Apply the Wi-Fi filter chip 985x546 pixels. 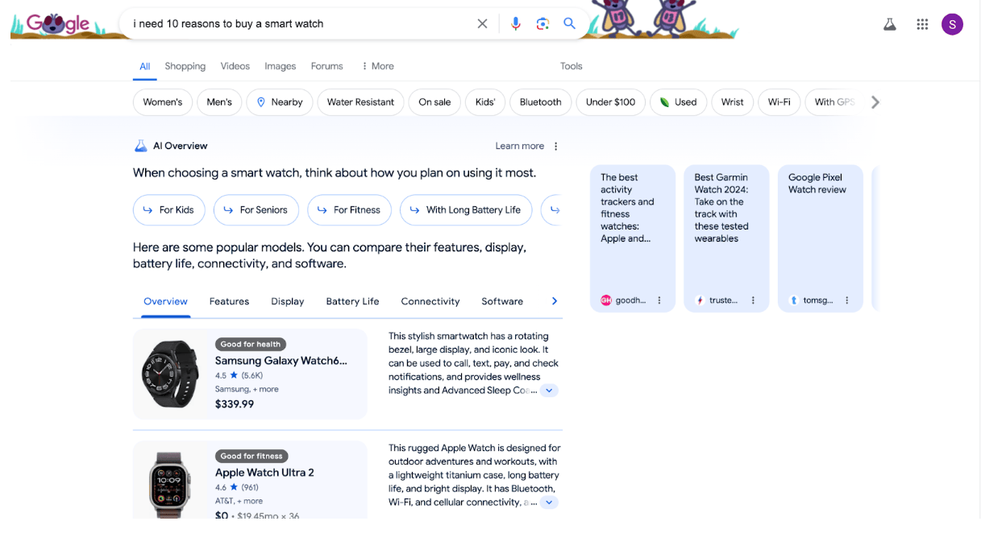pyautogui.click(x=779, y=102)
